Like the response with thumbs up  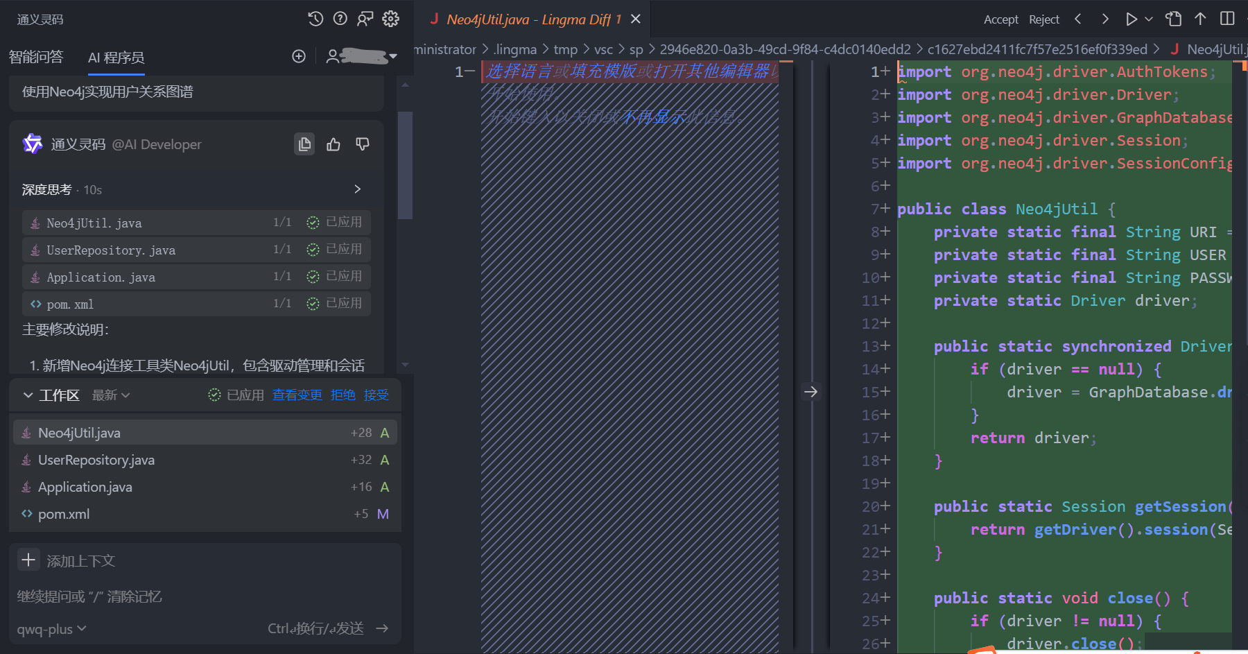333,144
